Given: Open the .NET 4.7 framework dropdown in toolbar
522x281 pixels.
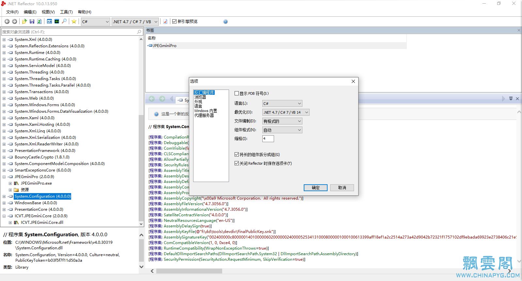Looking at the screenshot, I should click(135, 22).
